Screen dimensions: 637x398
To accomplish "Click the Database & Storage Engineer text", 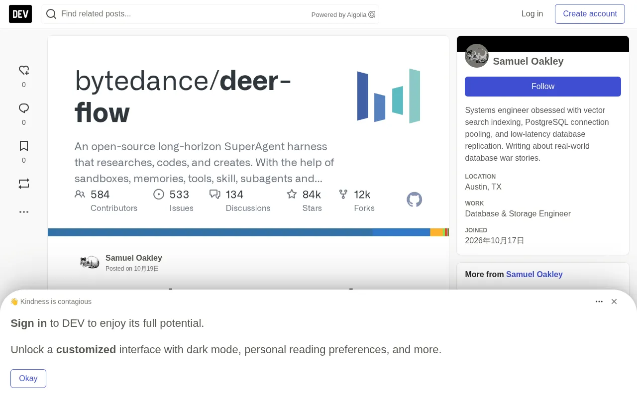I will click(518, 214).
